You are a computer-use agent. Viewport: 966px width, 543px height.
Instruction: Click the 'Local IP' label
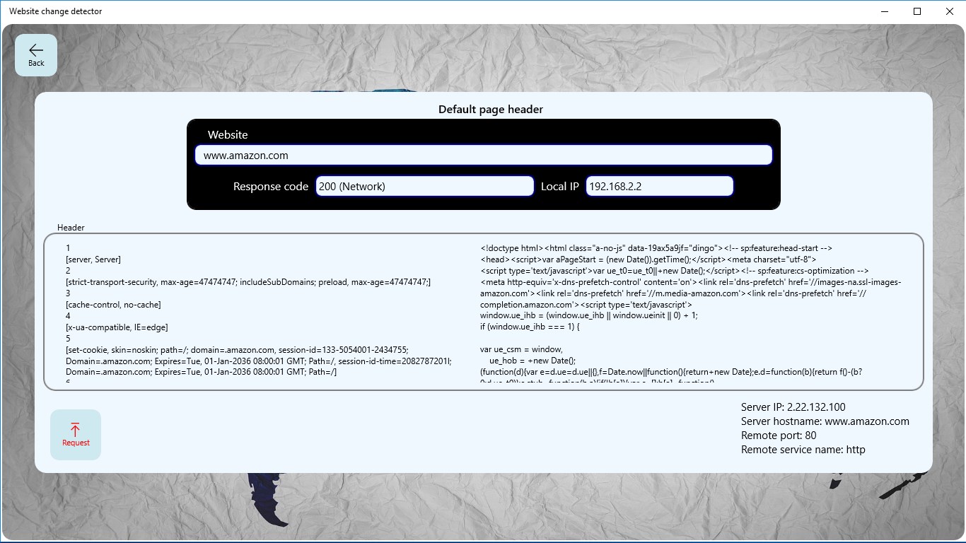point(560,187)
